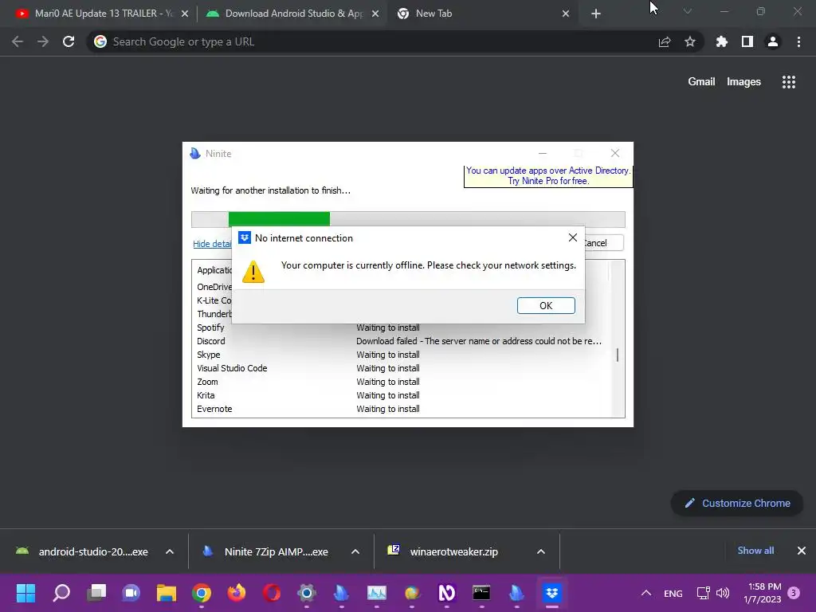Select the Discord row in Ninite list
Screen dimensions: 816x612
point(401,341)
